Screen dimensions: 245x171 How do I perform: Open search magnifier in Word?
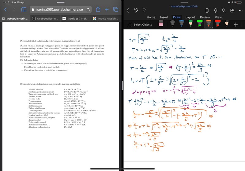click(x=224, y=10)
